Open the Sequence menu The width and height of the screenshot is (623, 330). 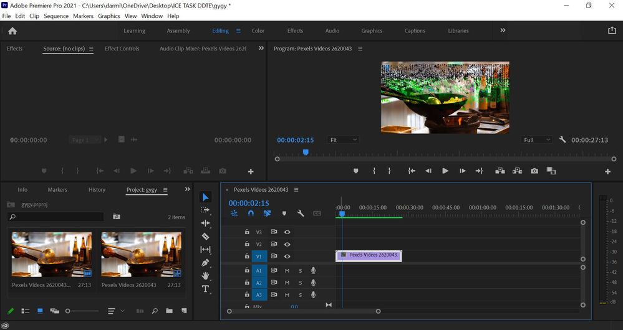[56, 16]
